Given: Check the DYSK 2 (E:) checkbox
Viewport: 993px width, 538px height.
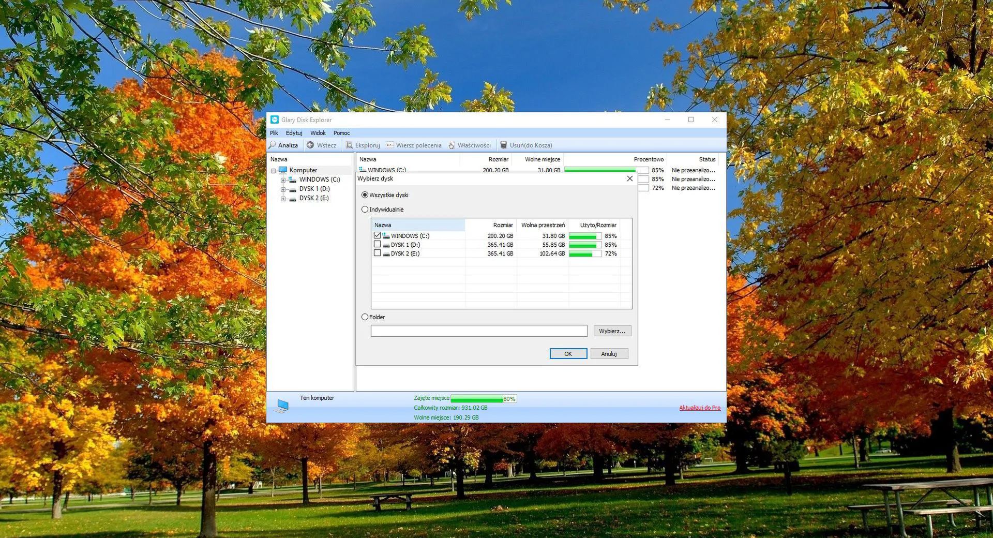Looking at the screenshot, I should click(x=377, y=253).
